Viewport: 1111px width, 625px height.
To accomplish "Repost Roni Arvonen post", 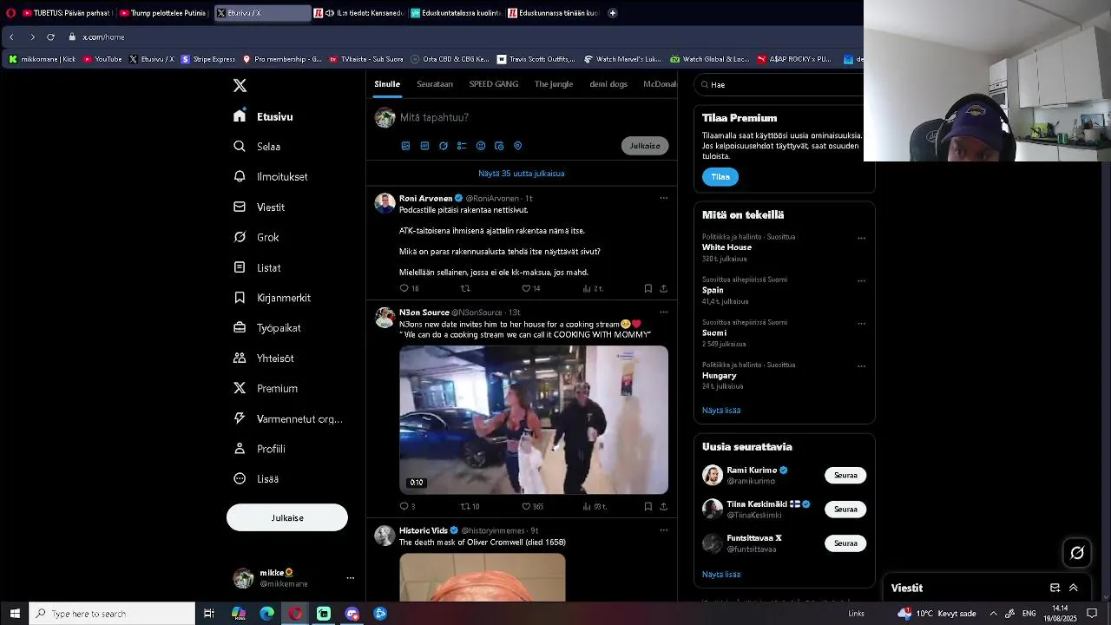I will (x=465, y=288).
